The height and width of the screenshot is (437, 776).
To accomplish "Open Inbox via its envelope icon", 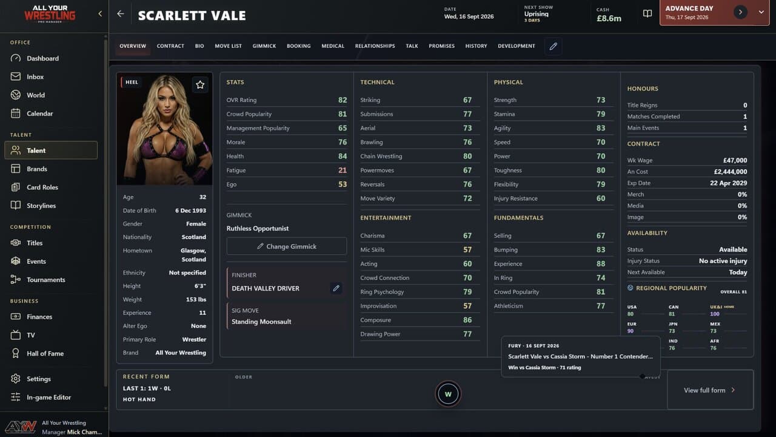I will click(16, 76).
